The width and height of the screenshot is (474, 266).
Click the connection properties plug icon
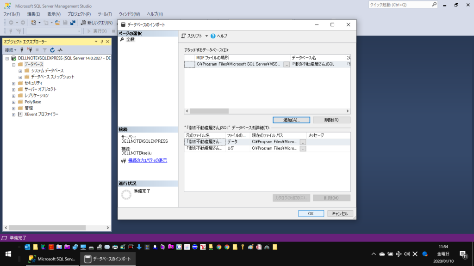[x=123, y=161]
